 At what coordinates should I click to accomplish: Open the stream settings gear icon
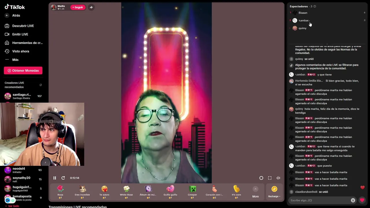261,178
